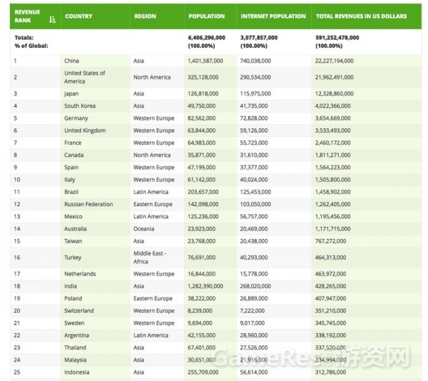Image resolution: width=428 pixels, height=381 pixels.
Task: Click Germany's internet population 72,828,000
Action: (254, 118)
